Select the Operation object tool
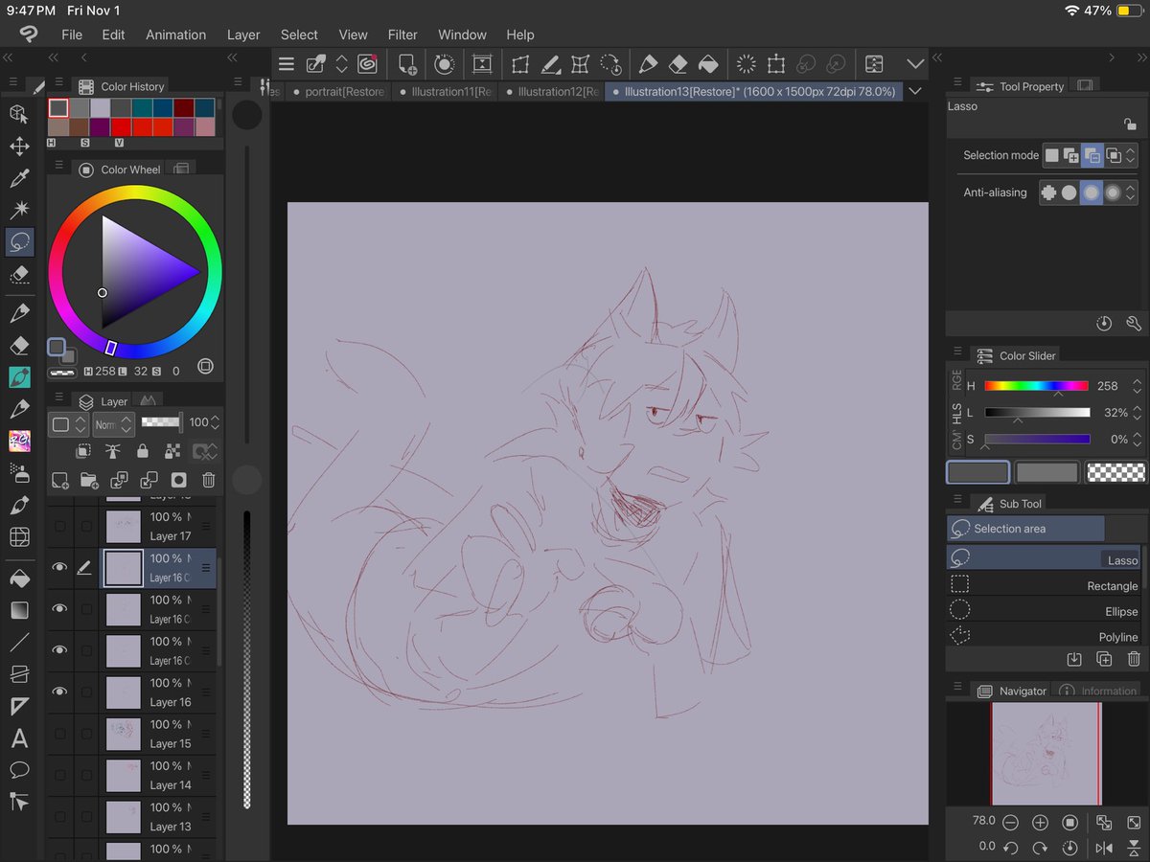Screen dimensions: 1150x862 (x=19, y=115)
